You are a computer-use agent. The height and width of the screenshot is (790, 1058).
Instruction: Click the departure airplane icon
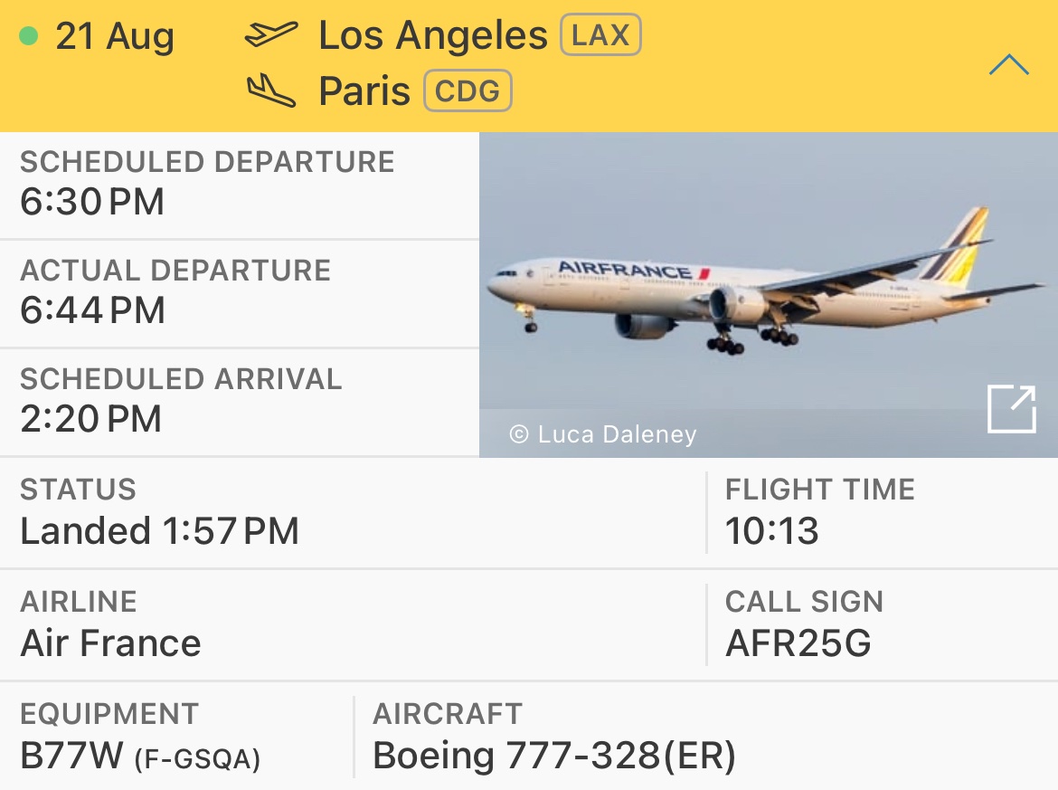click(x=270, y=34)
